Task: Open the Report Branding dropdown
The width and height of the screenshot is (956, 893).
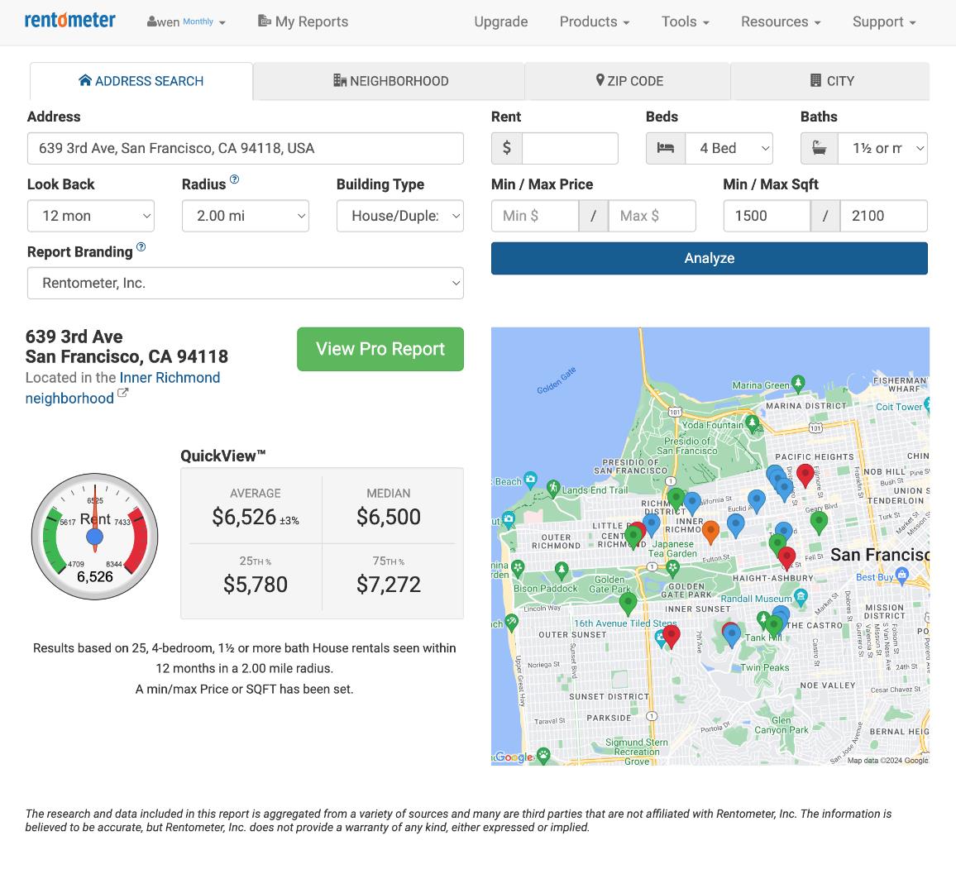Action: (246, 283)
